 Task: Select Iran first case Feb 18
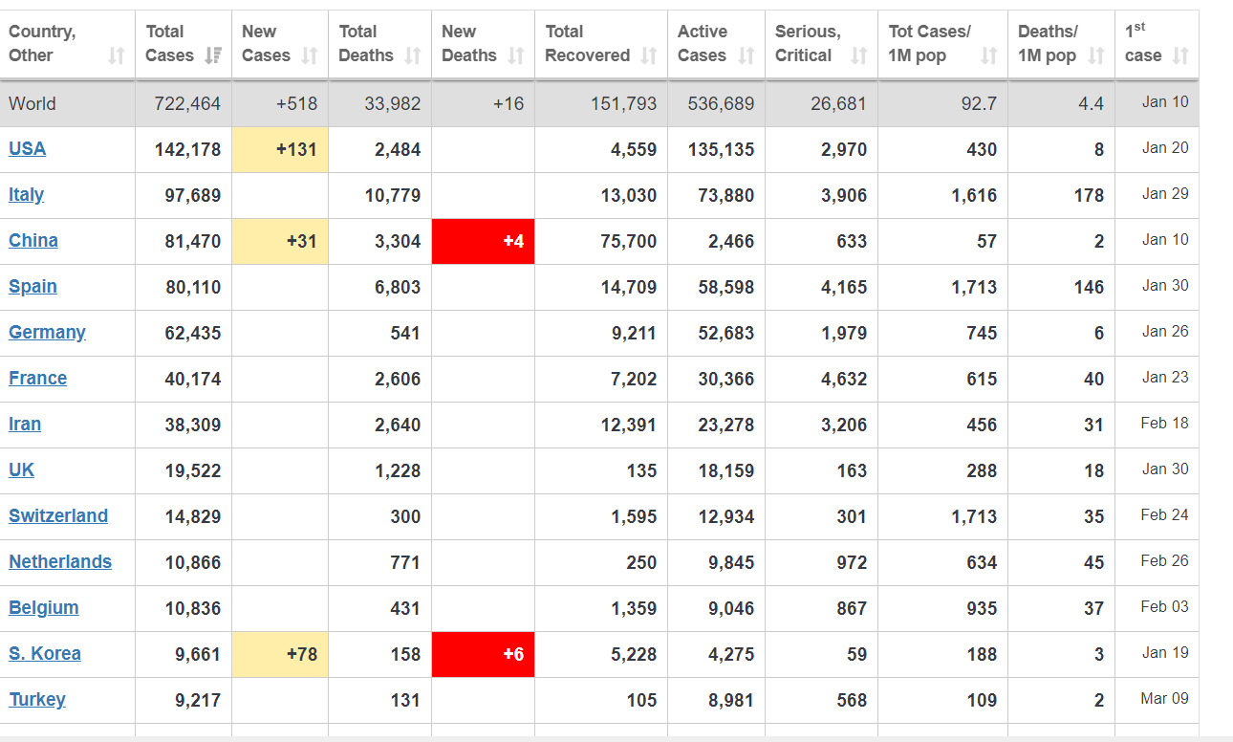[1165, 423]
